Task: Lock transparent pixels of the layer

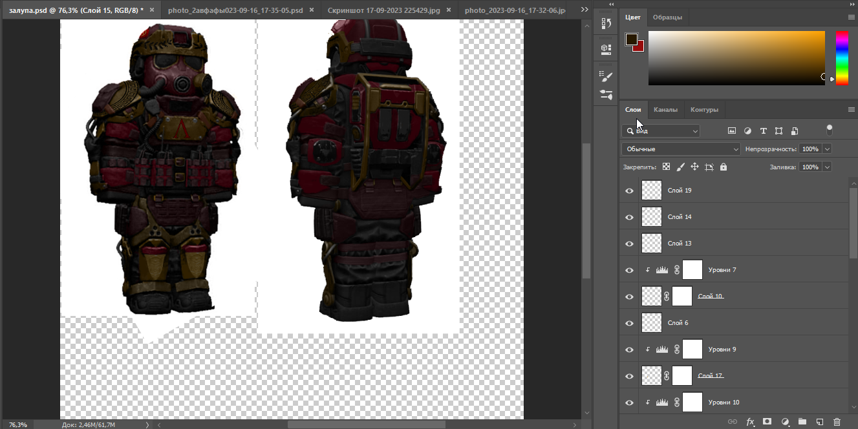Action: [667, 167]
